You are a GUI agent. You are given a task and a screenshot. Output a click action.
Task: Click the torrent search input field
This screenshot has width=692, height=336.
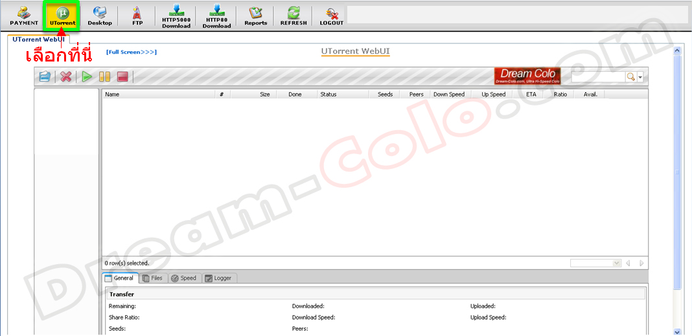pyautogui.click(x=599, y=77)
